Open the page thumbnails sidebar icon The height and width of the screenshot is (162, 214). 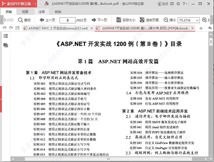pyautogui.click(x=6, y=45)
